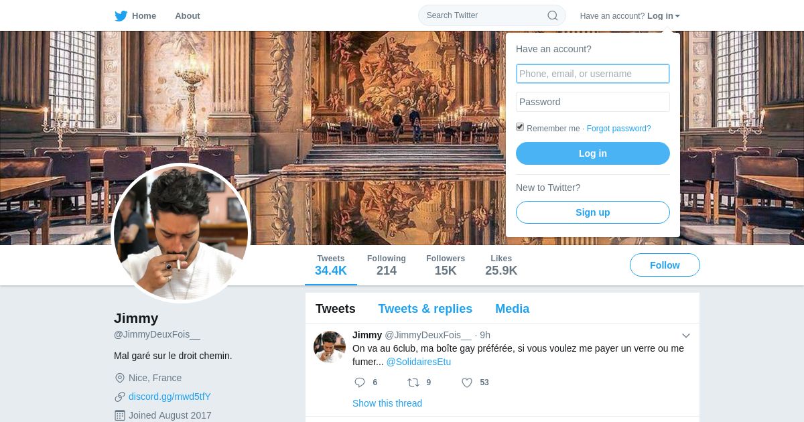
Task: Click the calendar icon beside Joined August 2017
Action: point(120,415)
